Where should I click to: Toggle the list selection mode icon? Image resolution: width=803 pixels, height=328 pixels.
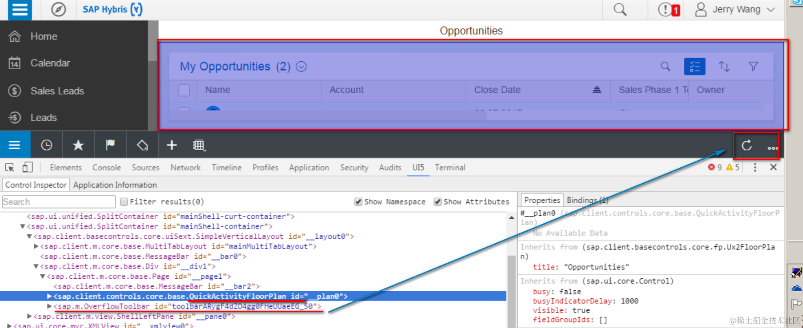[695, 67]
